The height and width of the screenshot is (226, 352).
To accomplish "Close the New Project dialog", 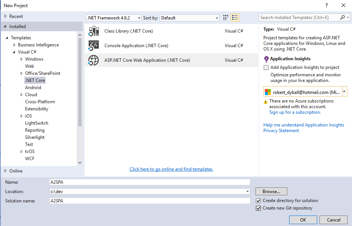I will coord(343,5).
